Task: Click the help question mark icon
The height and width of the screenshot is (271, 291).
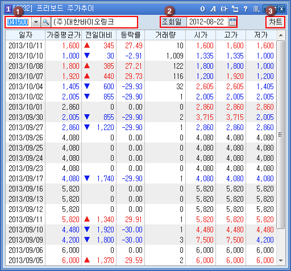Action: click(246, 9)
